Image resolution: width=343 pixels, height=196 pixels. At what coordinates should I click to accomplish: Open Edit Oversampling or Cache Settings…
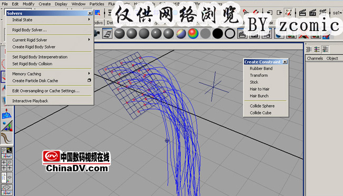pyautogui.click(x=50, y=91)
